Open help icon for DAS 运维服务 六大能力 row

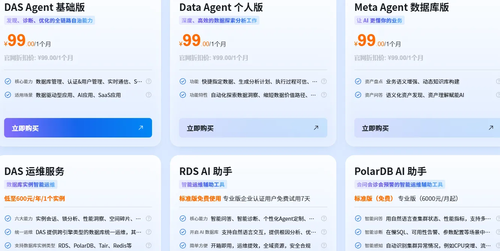[x=149, y=218]
